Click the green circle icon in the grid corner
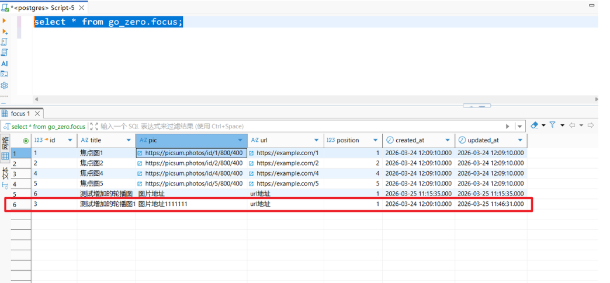 tap(26, 141)
